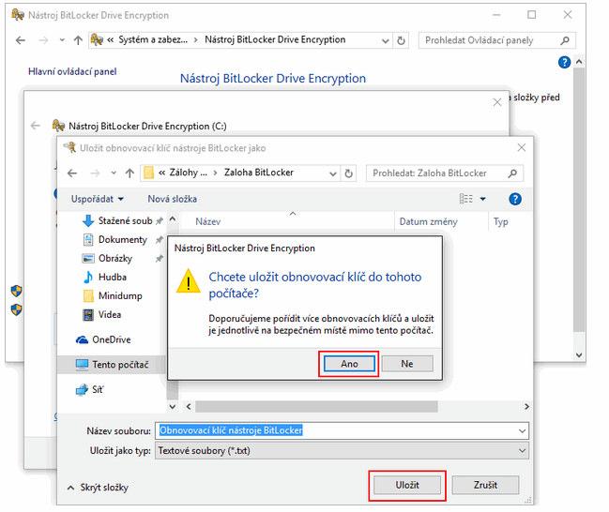Select Minidump folder in navigation pane
Image resolution: width=609 pixels, height=512 pixels.
120,295
